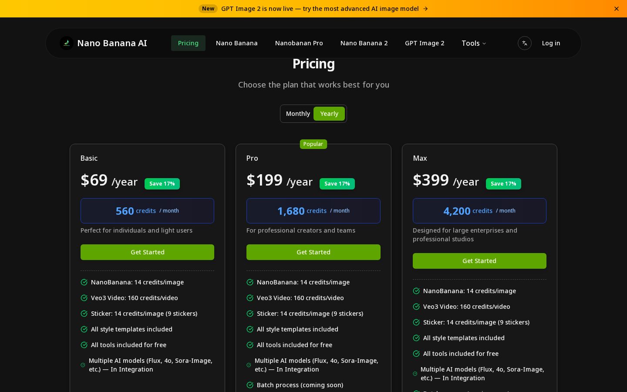Open Nanobanan Pro nav item

tap(299, 43)
